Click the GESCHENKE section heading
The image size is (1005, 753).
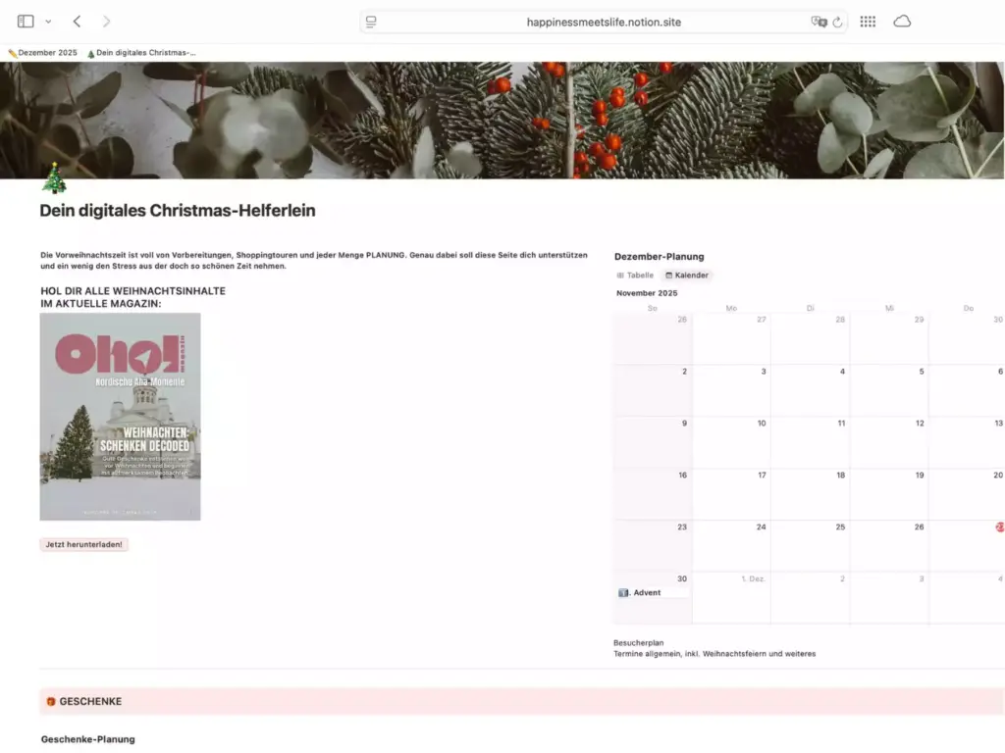(90, 702)
